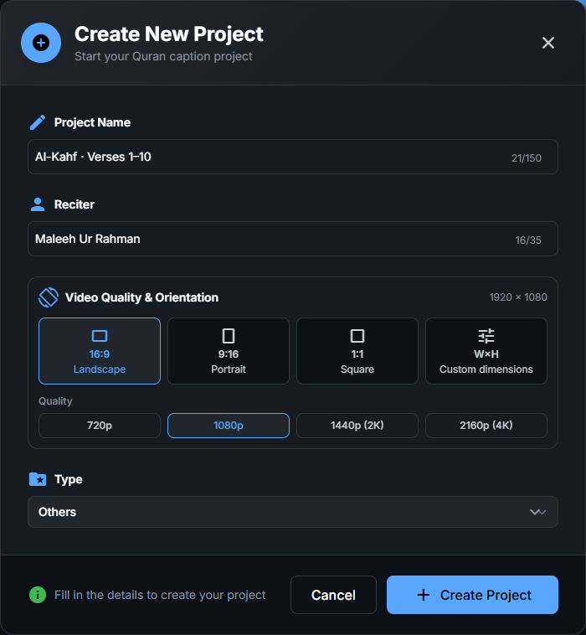Click 'Fill in the details to create your project' text

[160, 595]
